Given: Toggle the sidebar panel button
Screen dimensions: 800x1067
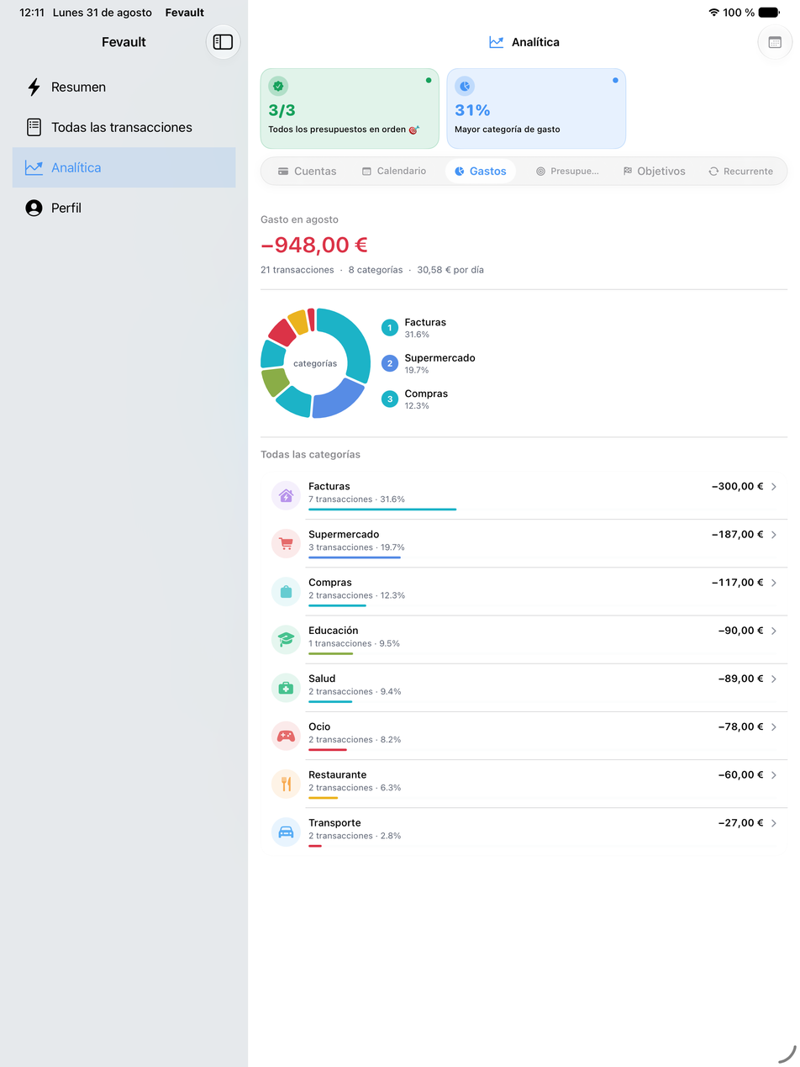Looking at the screenshot, I should 223,42.
